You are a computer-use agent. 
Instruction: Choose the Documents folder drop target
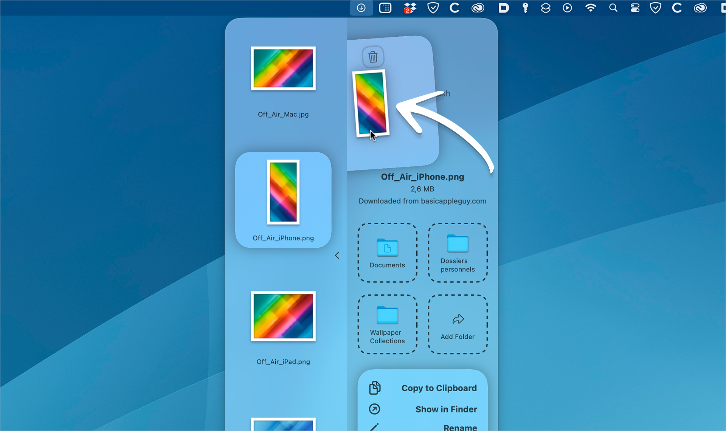pos(387,253)
